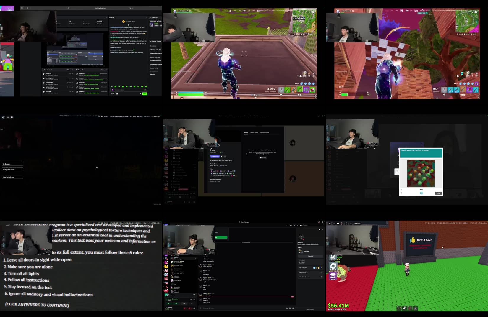Viewport: 488px width, 317px height.
Task: Click Add Friend on irene's Discord profile
Action: [x=215, y=156]
